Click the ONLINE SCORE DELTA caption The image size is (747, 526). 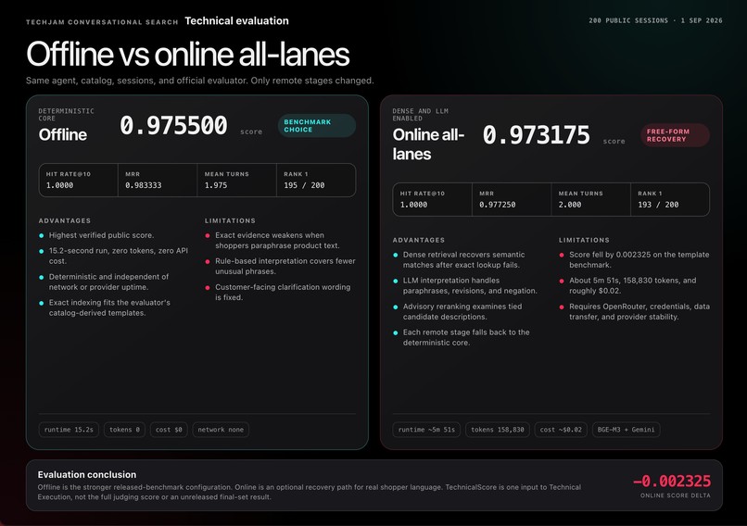coord(675,495)
